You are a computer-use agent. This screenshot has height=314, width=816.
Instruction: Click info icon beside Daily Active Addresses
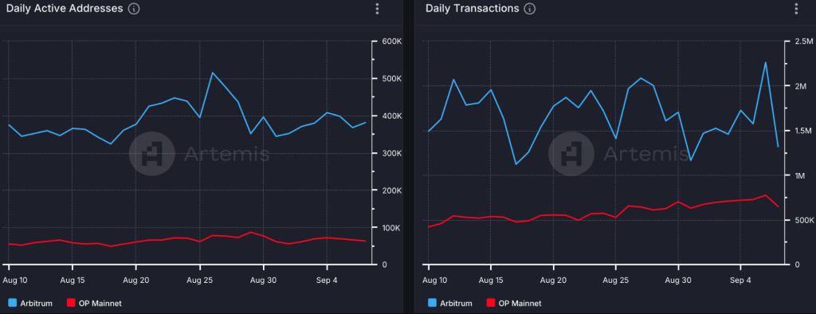coord(134,9)
